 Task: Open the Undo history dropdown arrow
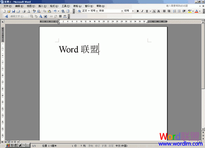click(58, 11)
